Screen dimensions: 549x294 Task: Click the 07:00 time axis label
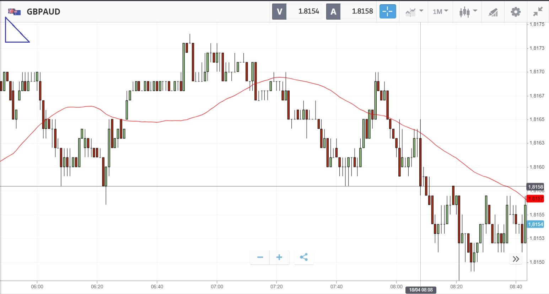point(217,287)
